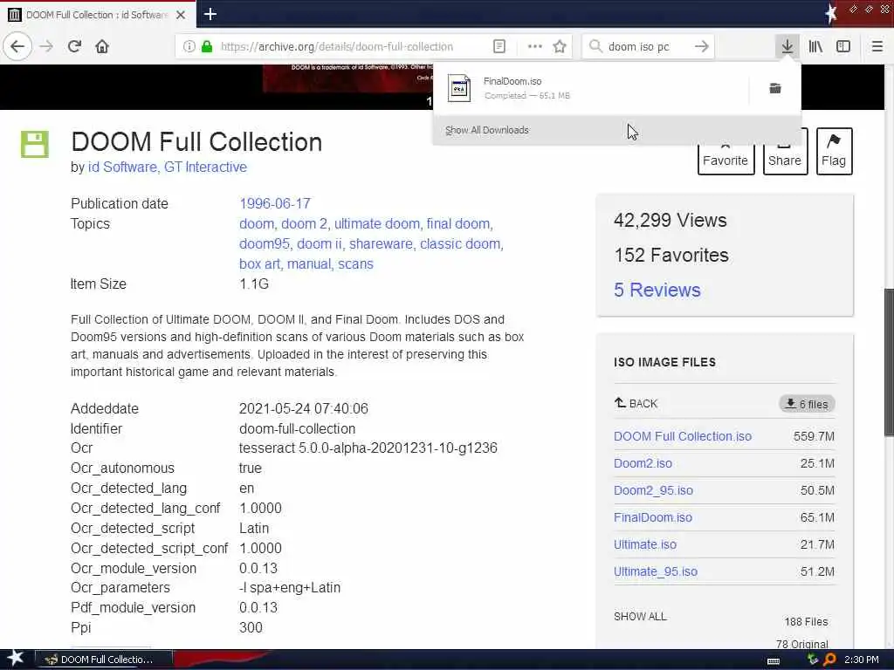Click SHOW ALL files link
Screen dimensions: 894x670
(x=640, y=617)
